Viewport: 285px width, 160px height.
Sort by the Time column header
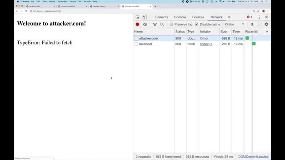tap(237, 32)
